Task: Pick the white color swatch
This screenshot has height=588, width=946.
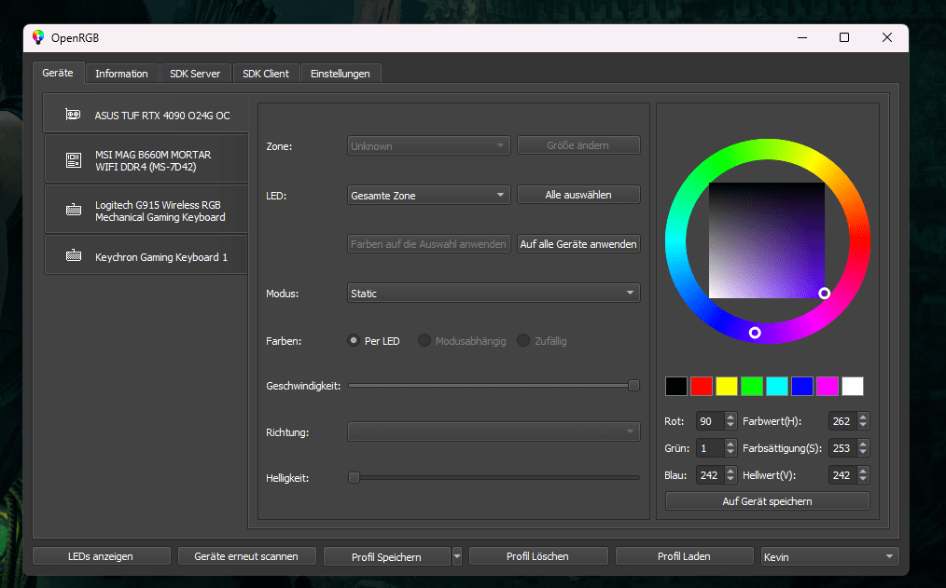Action: [853, 386]
